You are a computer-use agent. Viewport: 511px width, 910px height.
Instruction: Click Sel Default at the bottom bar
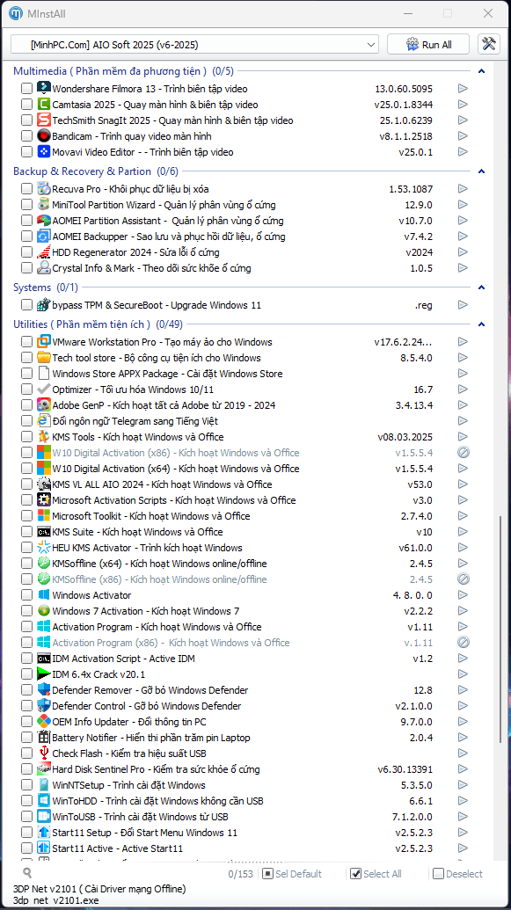(292, 873)
